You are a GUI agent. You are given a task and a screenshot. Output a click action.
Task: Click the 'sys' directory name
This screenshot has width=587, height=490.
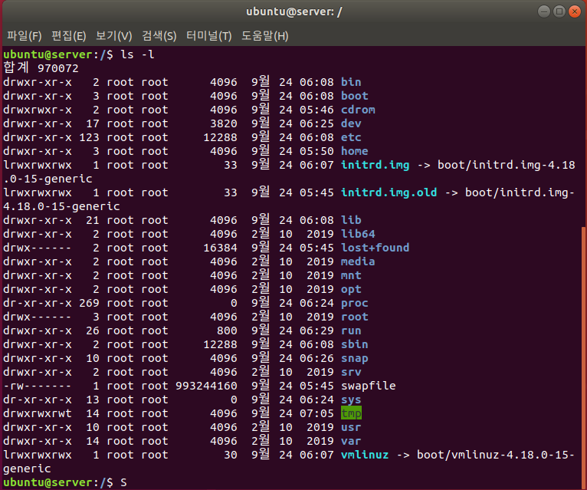[351, 400]
